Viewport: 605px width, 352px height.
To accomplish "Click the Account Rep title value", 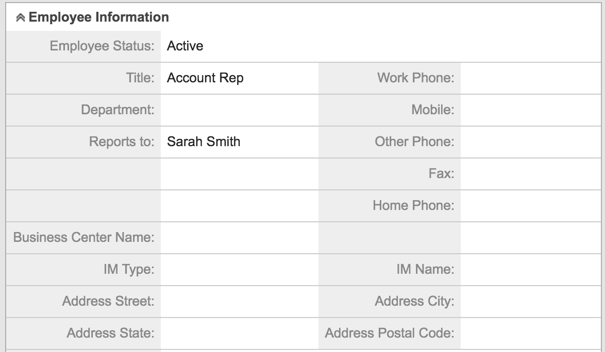I will 205,78.
